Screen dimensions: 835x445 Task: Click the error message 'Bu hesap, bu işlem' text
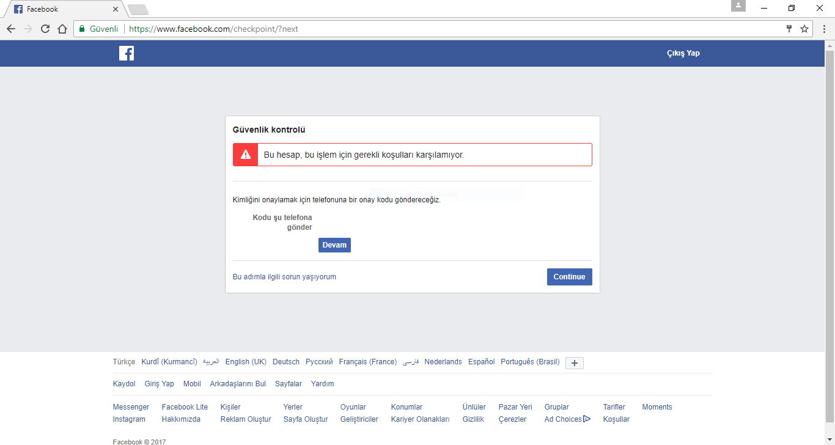click(x=364, y=155)
